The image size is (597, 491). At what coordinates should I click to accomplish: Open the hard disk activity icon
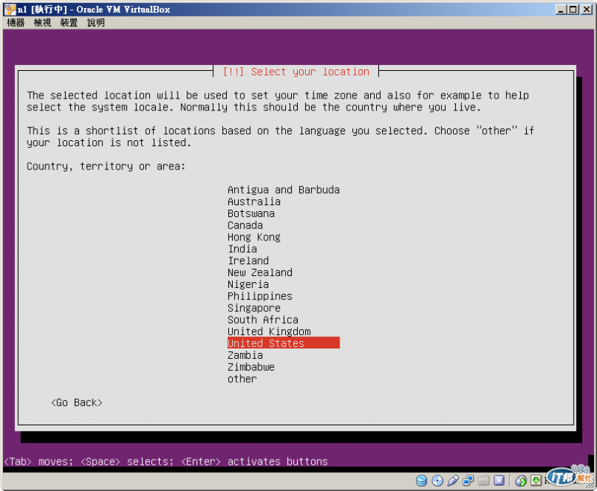point(422,481)
